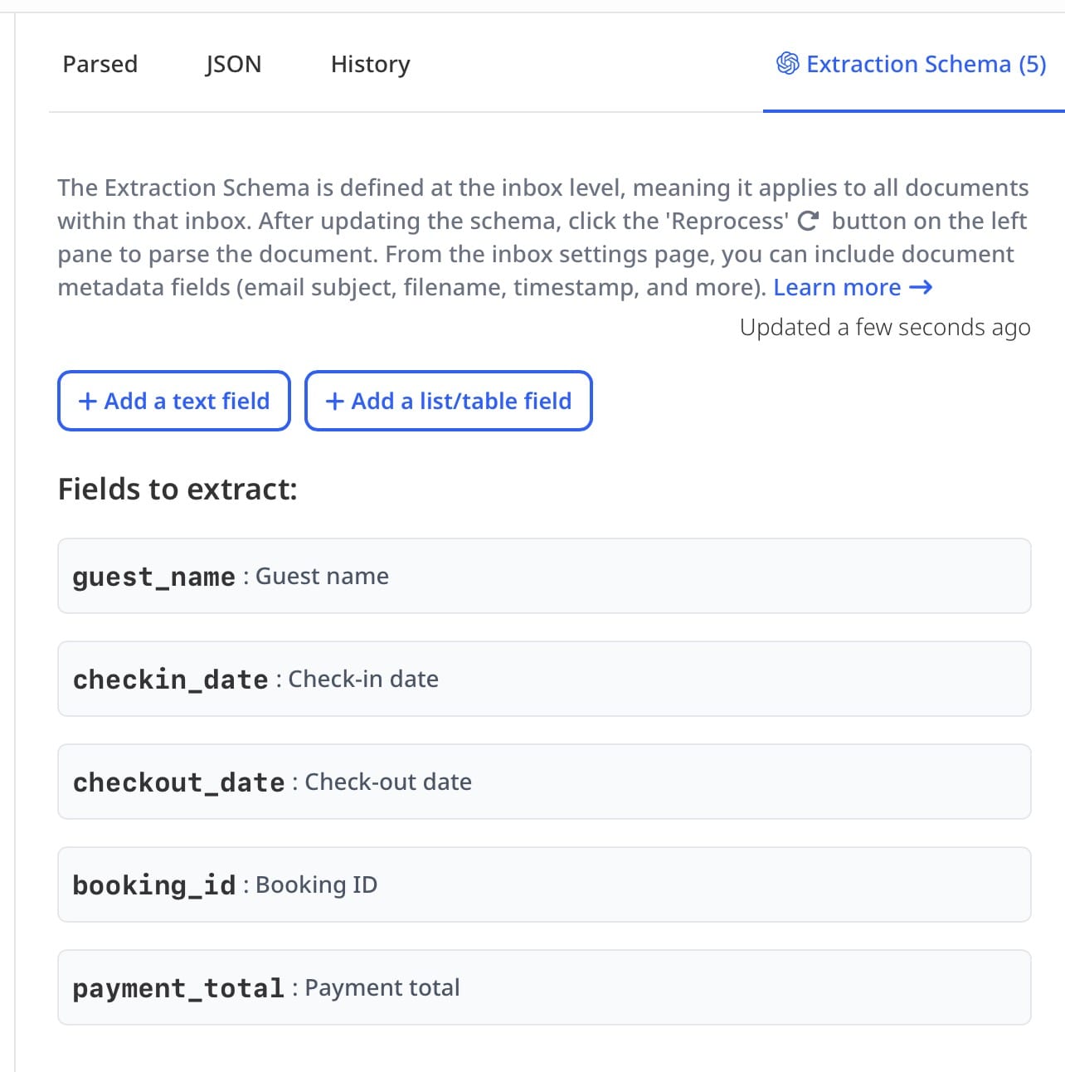Click the Reprocess circular arrow icon
1065x1072 pixels.
[x=808, y=222]
